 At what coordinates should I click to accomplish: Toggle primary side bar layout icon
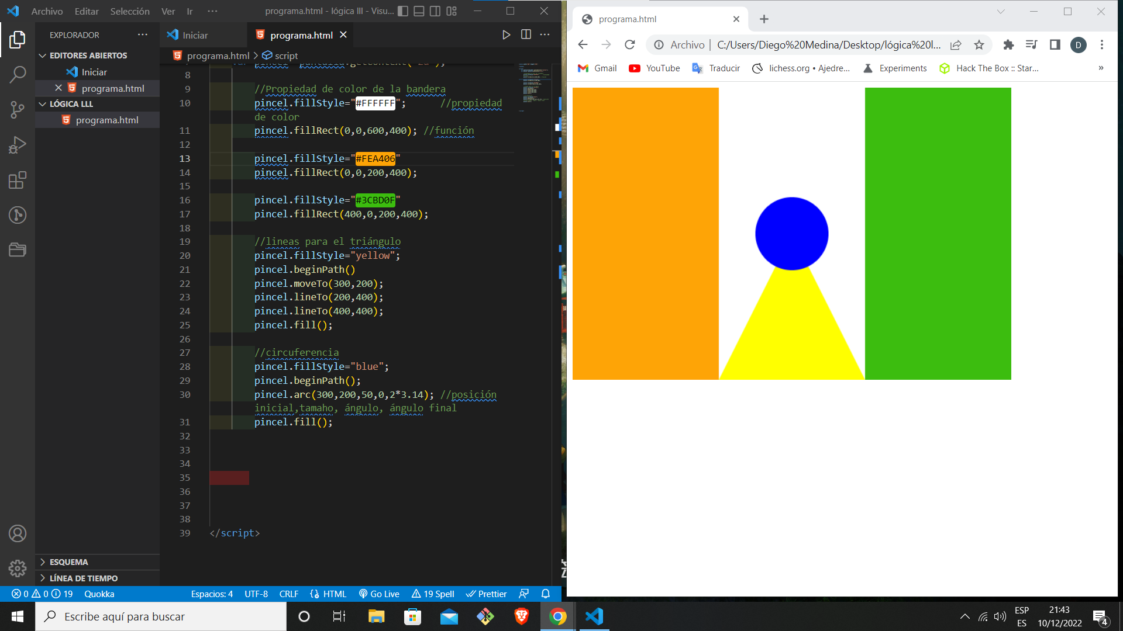pyautogui.click(x=403, y=11)
